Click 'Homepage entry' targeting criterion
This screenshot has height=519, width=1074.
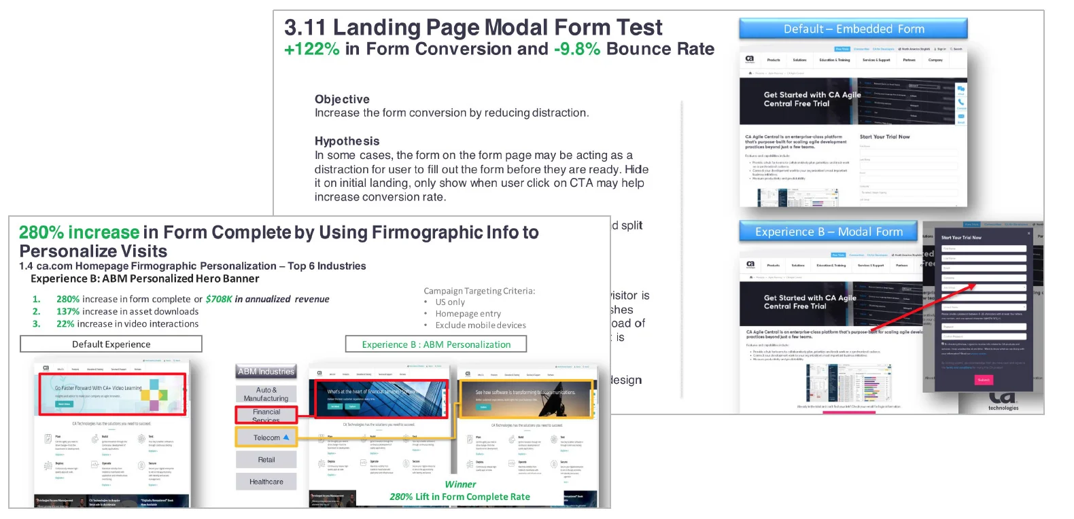pos(468,314)
